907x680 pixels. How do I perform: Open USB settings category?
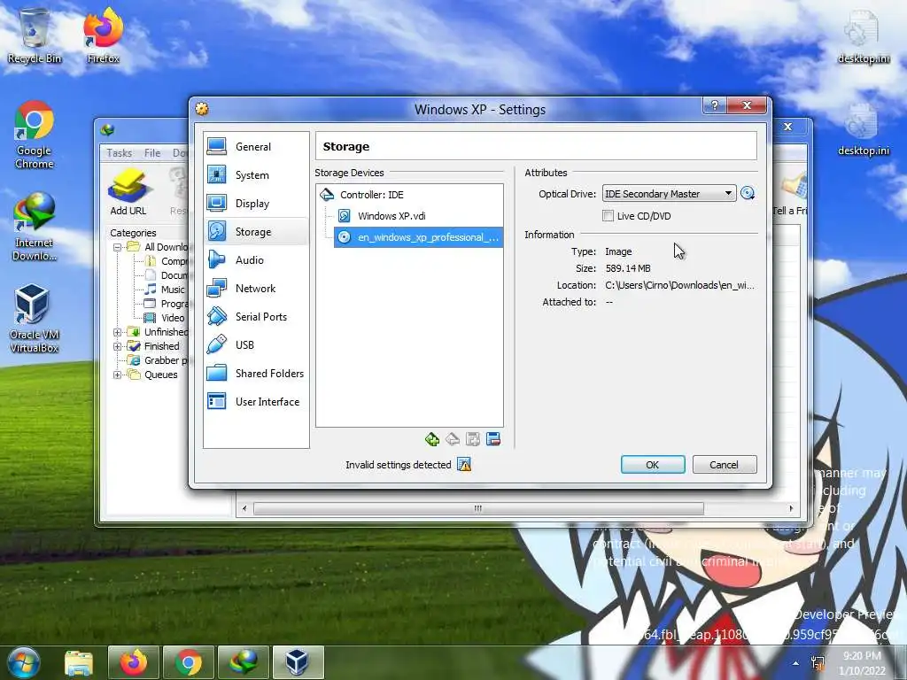click(x=256, y=345)
